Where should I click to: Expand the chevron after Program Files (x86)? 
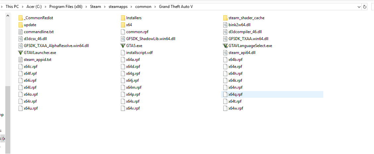pos(86,7)
